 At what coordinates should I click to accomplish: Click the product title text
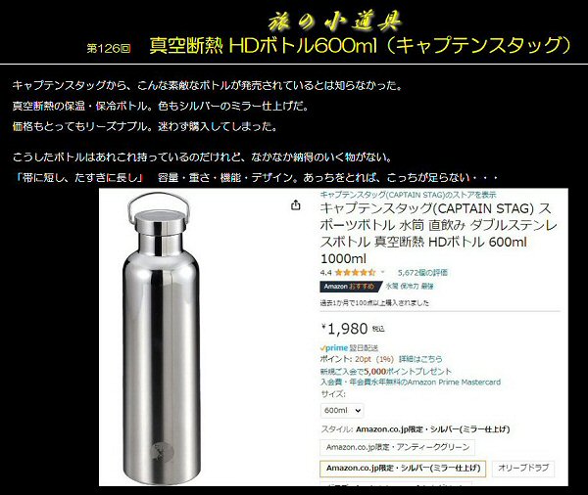[438, 233]
